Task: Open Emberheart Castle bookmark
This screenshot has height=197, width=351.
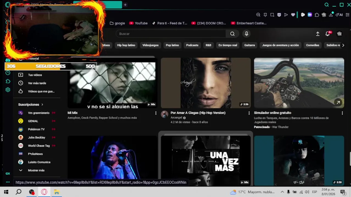Action: 249,23
